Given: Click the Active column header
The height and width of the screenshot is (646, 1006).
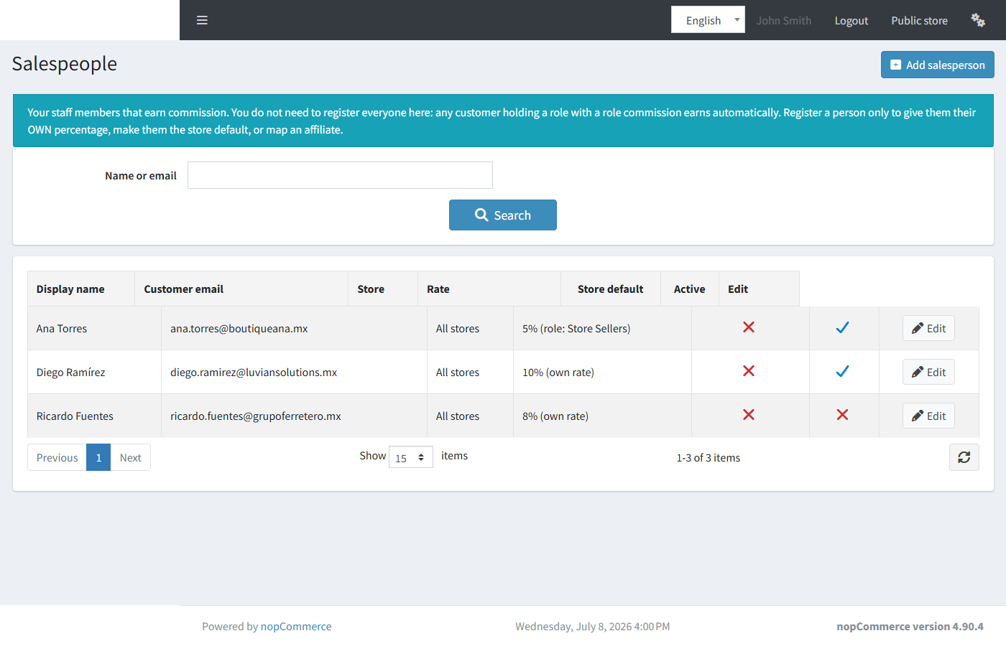Looking at the screenshot, I should coord(690,289).
